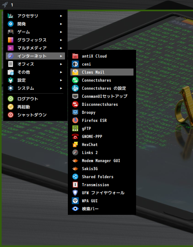Expand the 設定 submenu arrow
Image resolution: width=193 pixels, height=247 pixels.
(x=61, y=80)
